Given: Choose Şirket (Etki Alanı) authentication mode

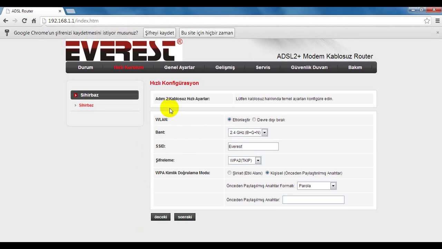Looking at the screenshot, I should [229, 173].
